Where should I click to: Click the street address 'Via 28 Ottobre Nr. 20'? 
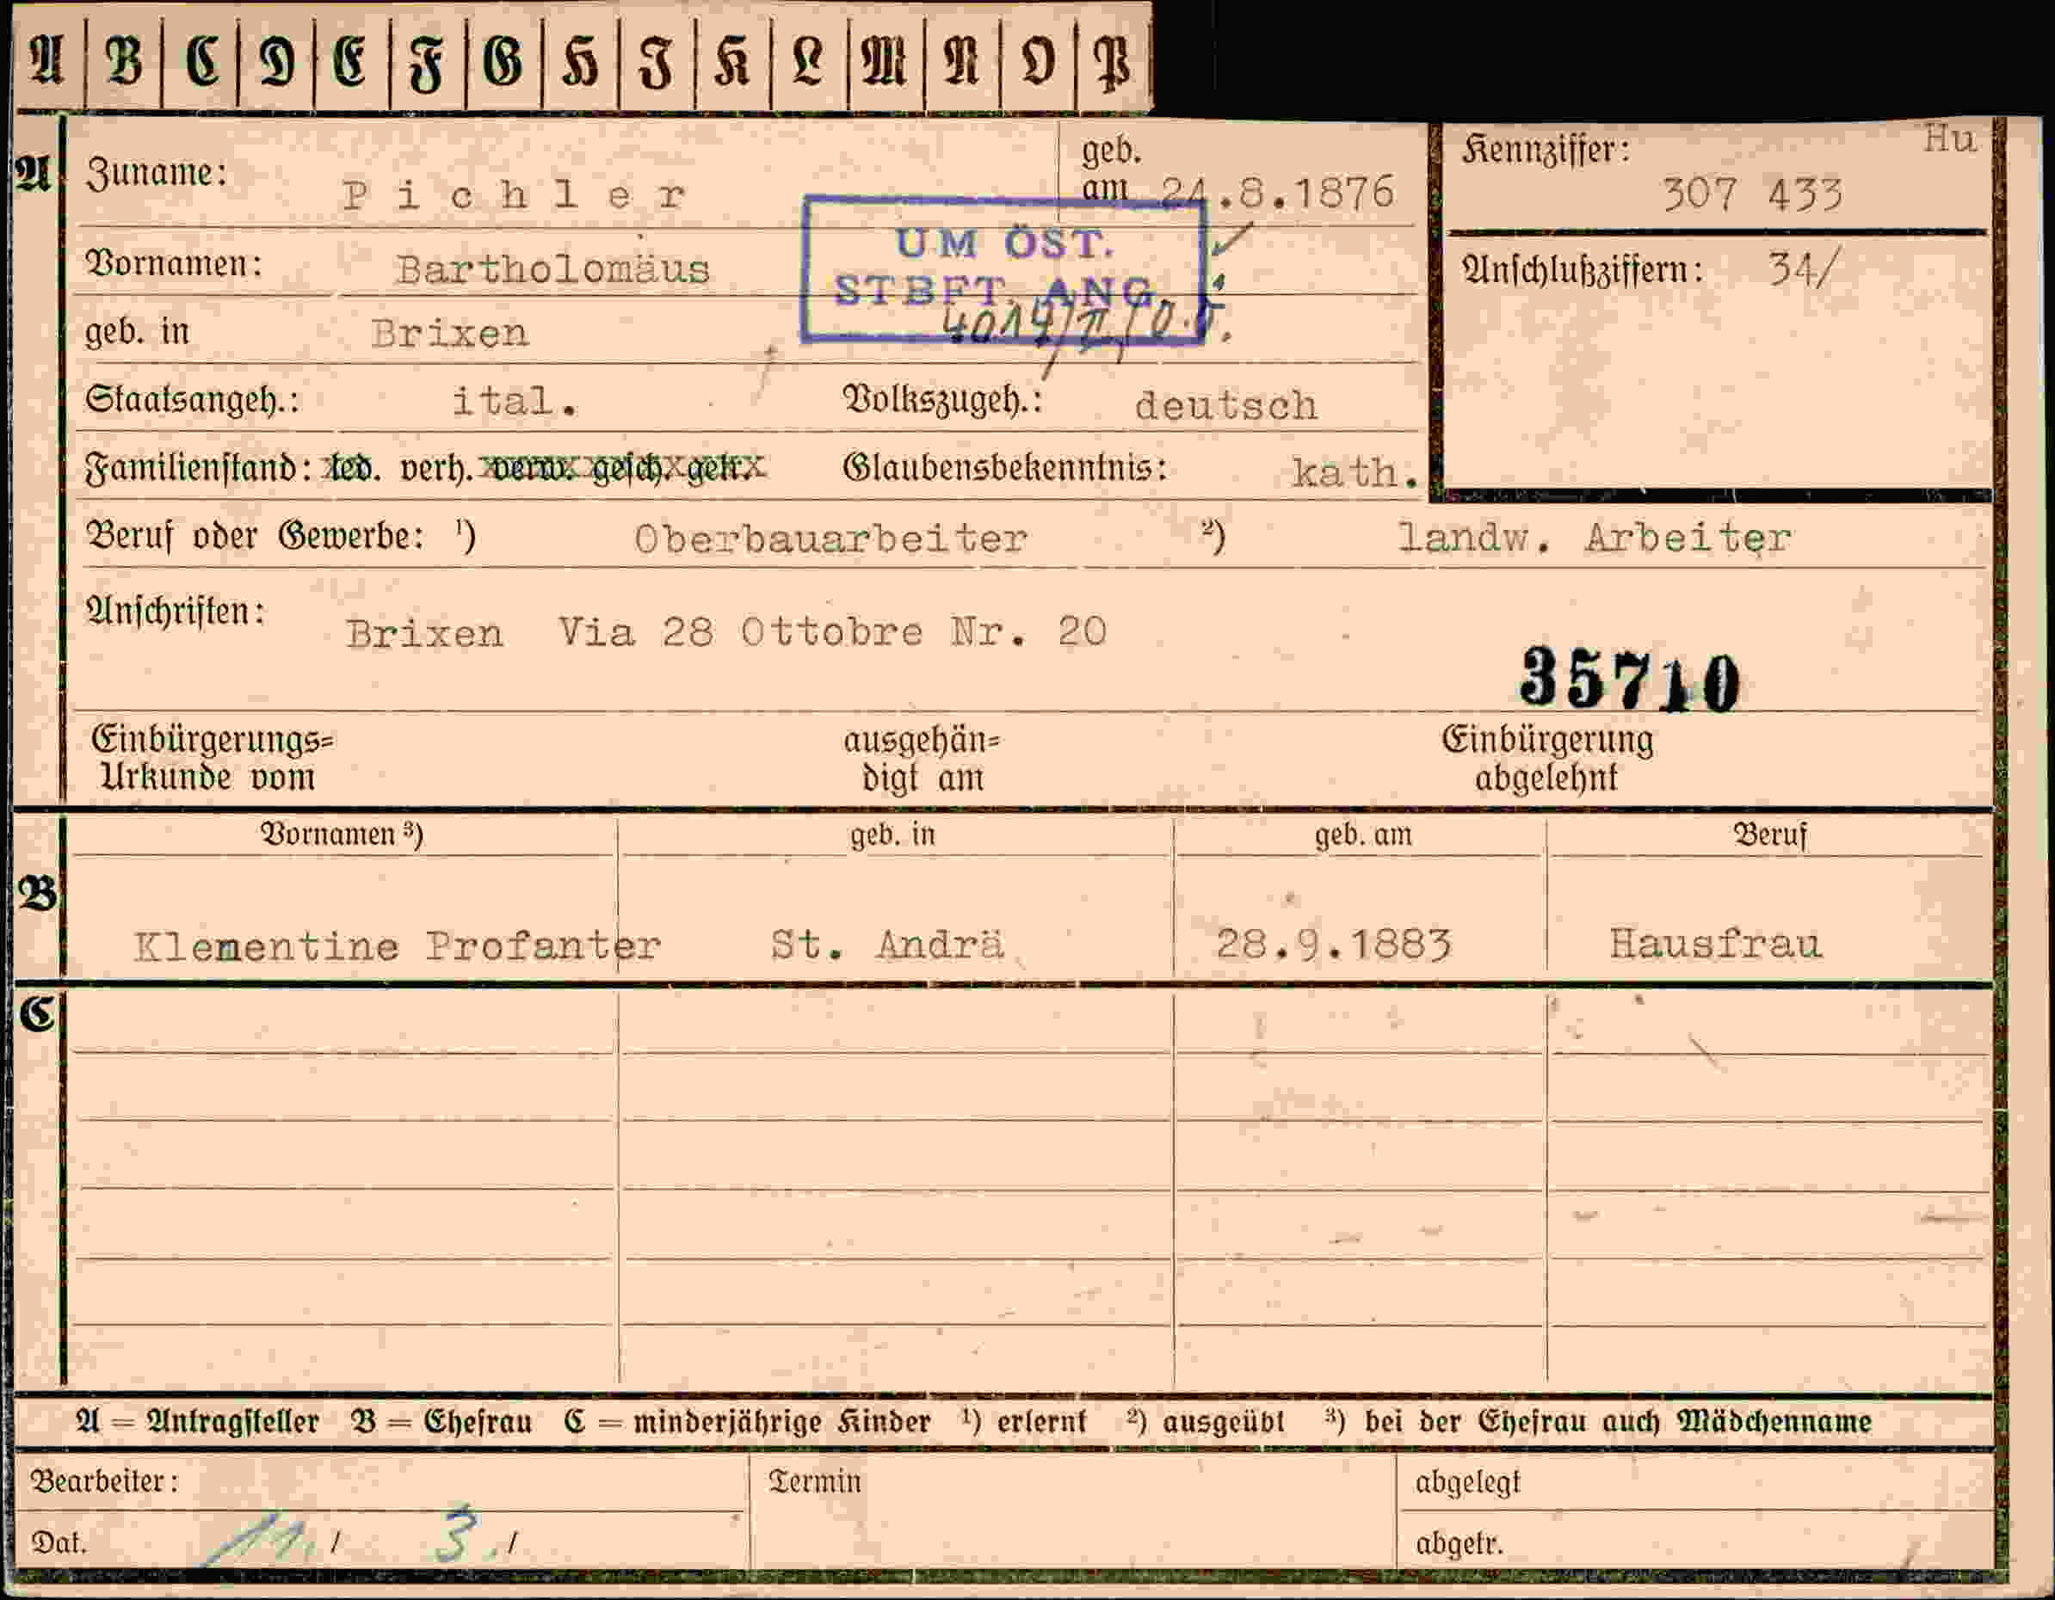[x=833, y=632]
